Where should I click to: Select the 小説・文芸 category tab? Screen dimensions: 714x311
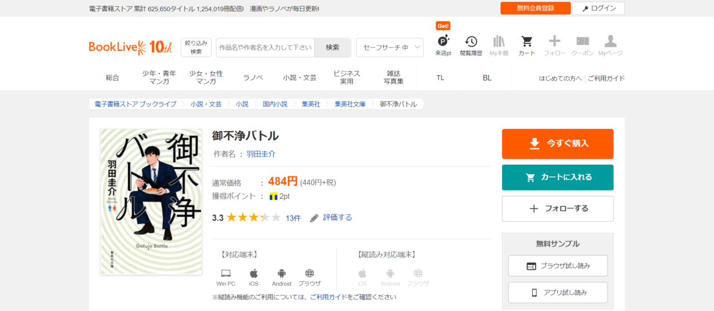(x=300, y=78)
